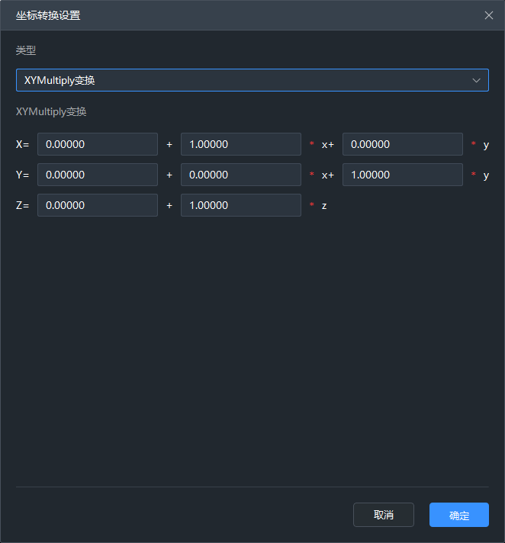Click the Y= row label

pos(22,175)
